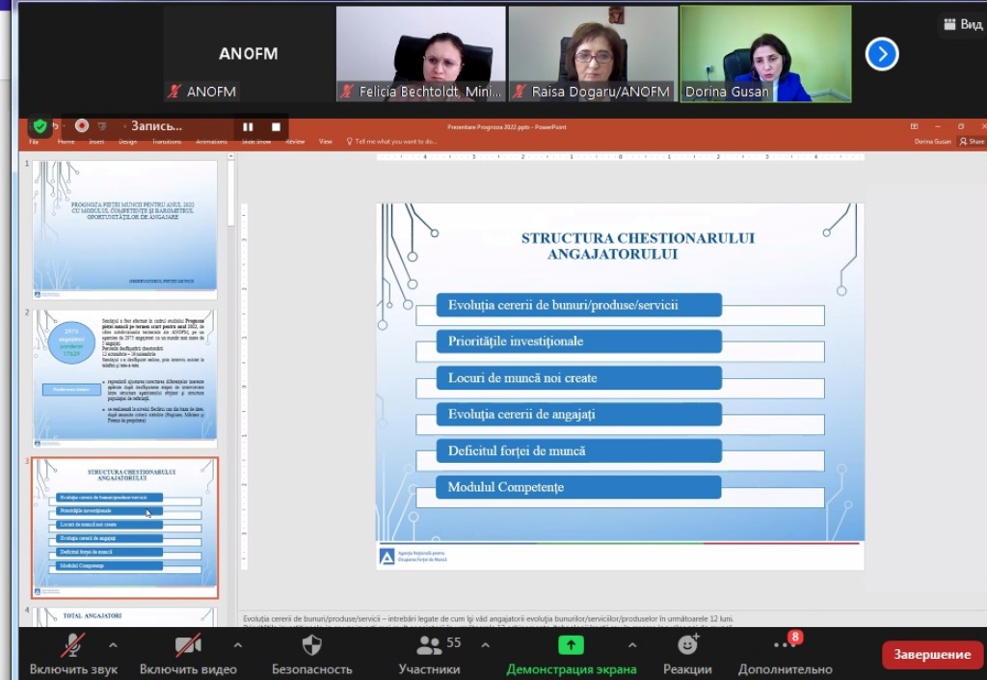Show next participants with blue arrow
Viewport: 987px width, 680px height.
coord(882,54)
